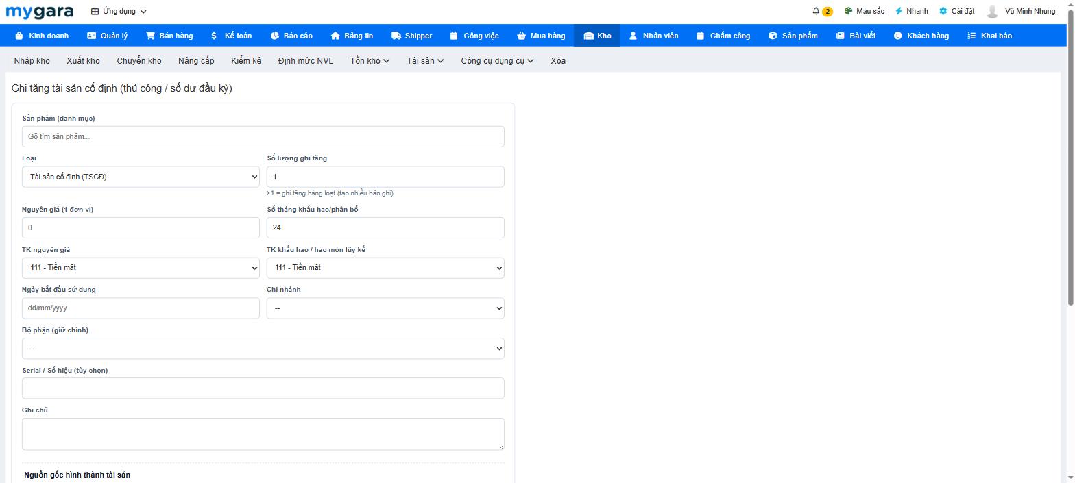
Task: Click the Serial / Số hiệu field
Action: [263, 388]
